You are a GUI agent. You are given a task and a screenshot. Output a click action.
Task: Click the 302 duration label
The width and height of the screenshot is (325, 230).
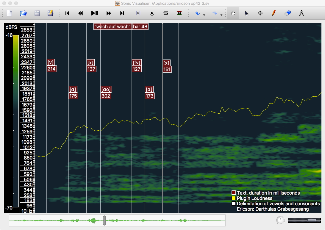tap(106, 96)
